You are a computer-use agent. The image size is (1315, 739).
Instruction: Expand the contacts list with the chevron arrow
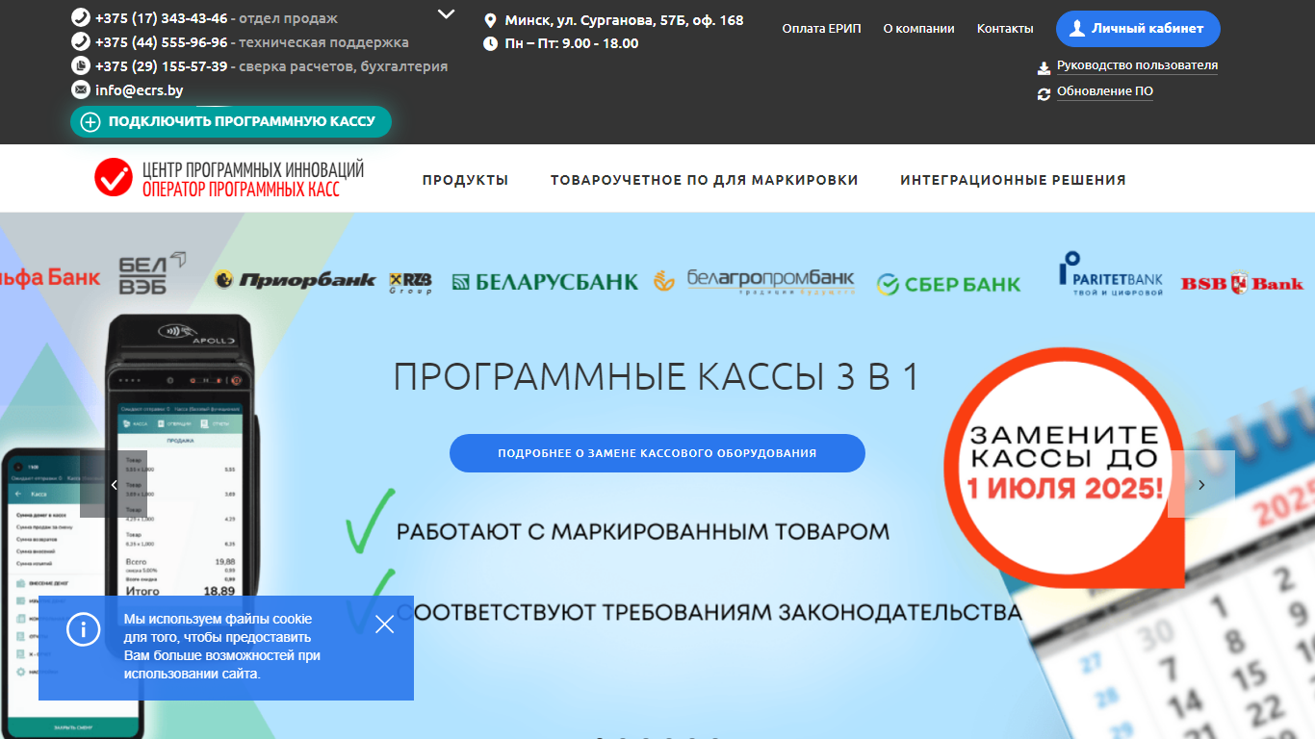pos(446,13)
